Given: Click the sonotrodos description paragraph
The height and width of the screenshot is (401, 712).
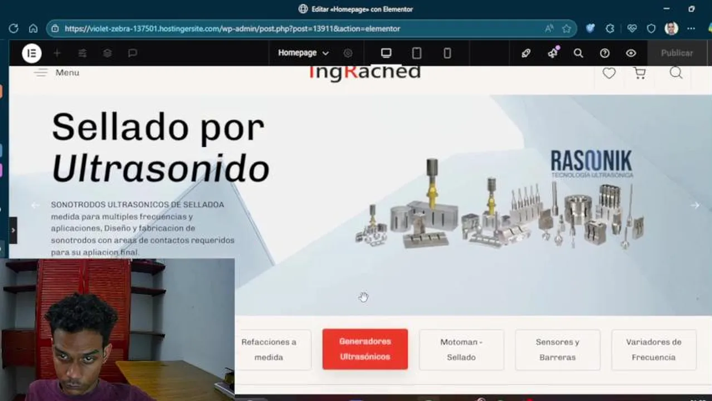Looking at the screenshot, I should (143, 228).
